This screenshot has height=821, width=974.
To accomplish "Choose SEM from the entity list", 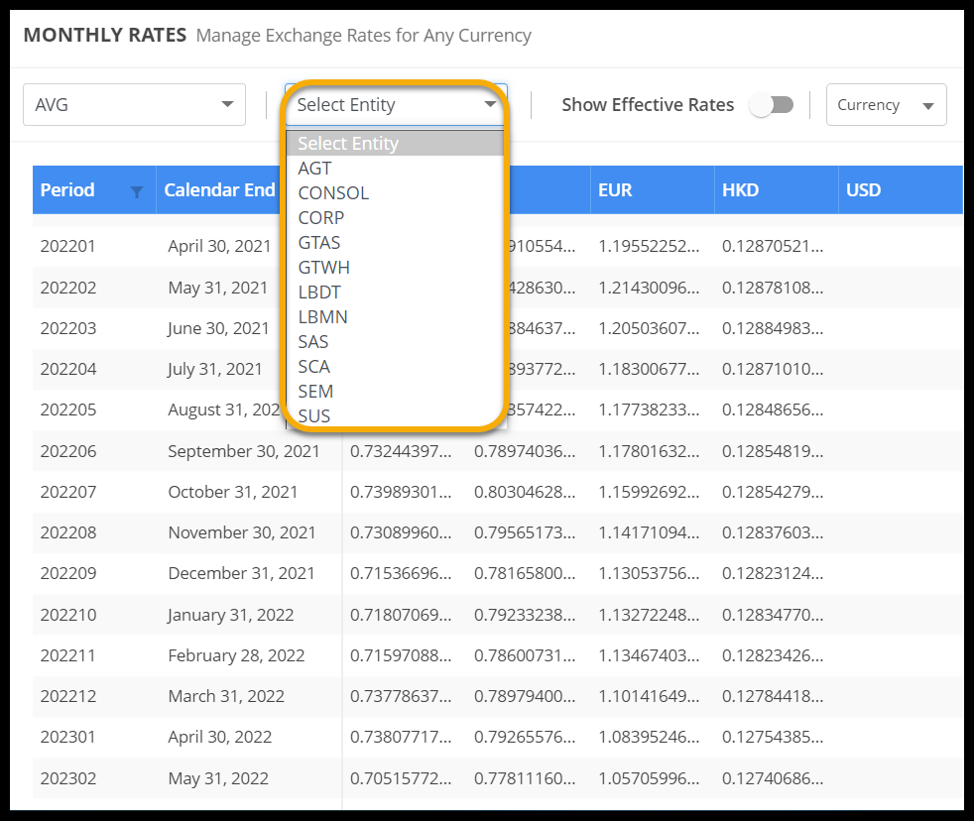I will pyautogui.click(x=315, y=392).
